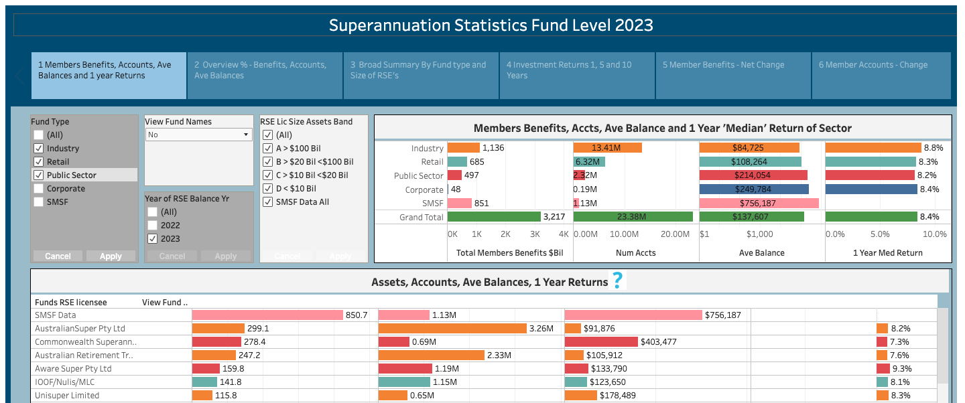This screenshot has width=965, height=403.
Task: Click the vertical scrollbar of funds list
Action: point(943,355)
